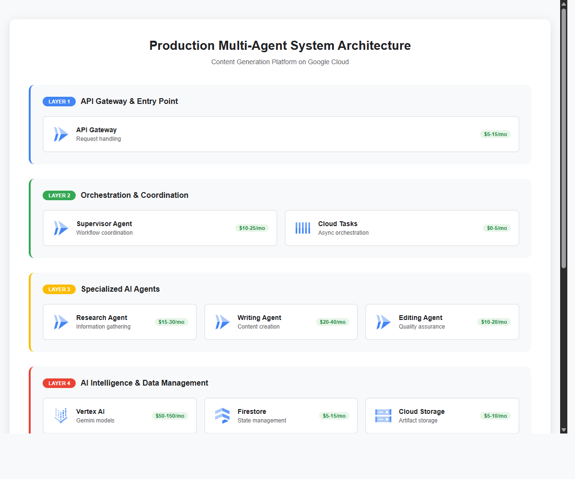
Task: Click the Cloud Storage server icon
Action: (x=383, y=416)
